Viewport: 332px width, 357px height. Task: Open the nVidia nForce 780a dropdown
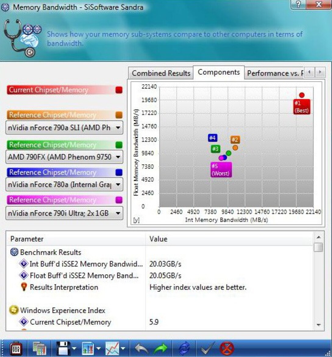pos(64,184)
